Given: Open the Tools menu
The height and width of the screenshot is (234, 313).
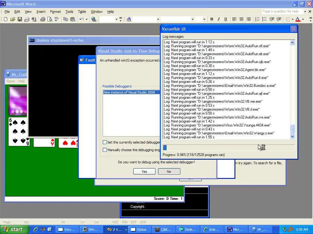Looking at the screenshot, I should coord(69,12).
